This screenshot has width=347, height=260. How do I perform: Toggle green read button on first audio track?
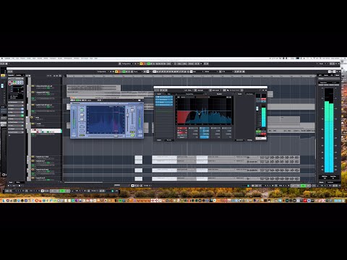click(x=48, y=88)
